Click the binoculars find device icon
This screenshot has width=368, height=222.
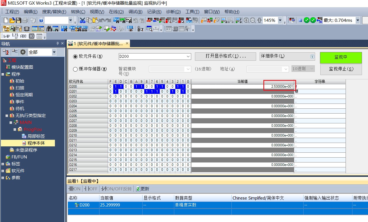[49, 29]
